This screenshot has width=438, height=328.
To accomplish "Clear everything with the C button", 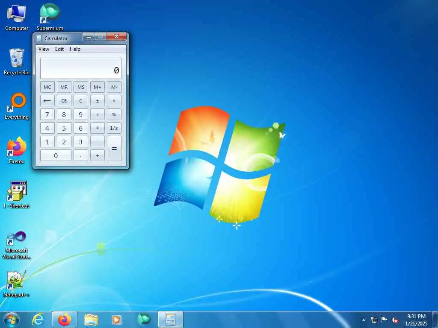I will (81, 101).
